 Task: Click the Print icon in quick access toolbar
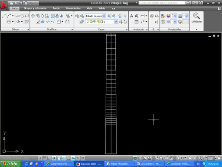[26, 3]
